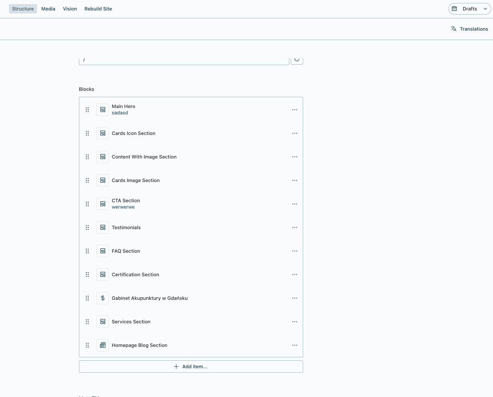Click the Rebuild Site button
Screen dimensions: 493x397
point(98,9)
